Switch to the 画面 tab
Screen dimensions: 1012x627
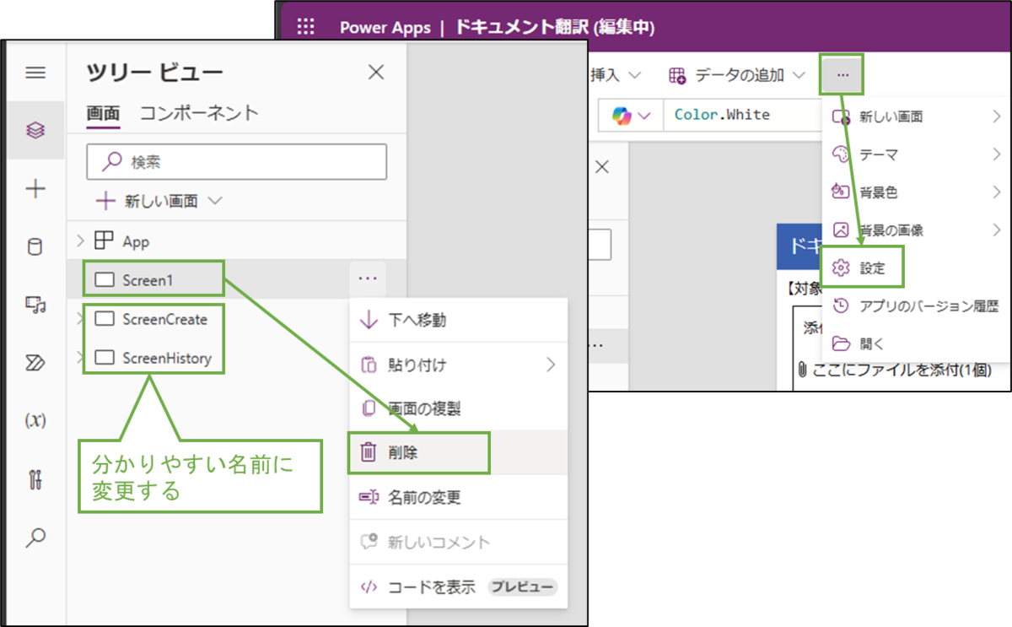(x=104, y=113)
